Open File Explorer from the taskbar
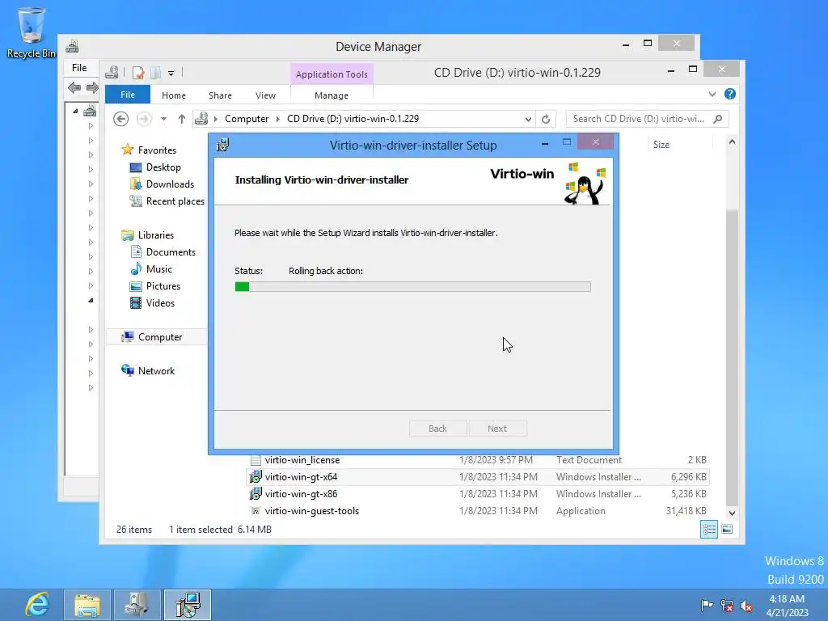 pos(87,605)
